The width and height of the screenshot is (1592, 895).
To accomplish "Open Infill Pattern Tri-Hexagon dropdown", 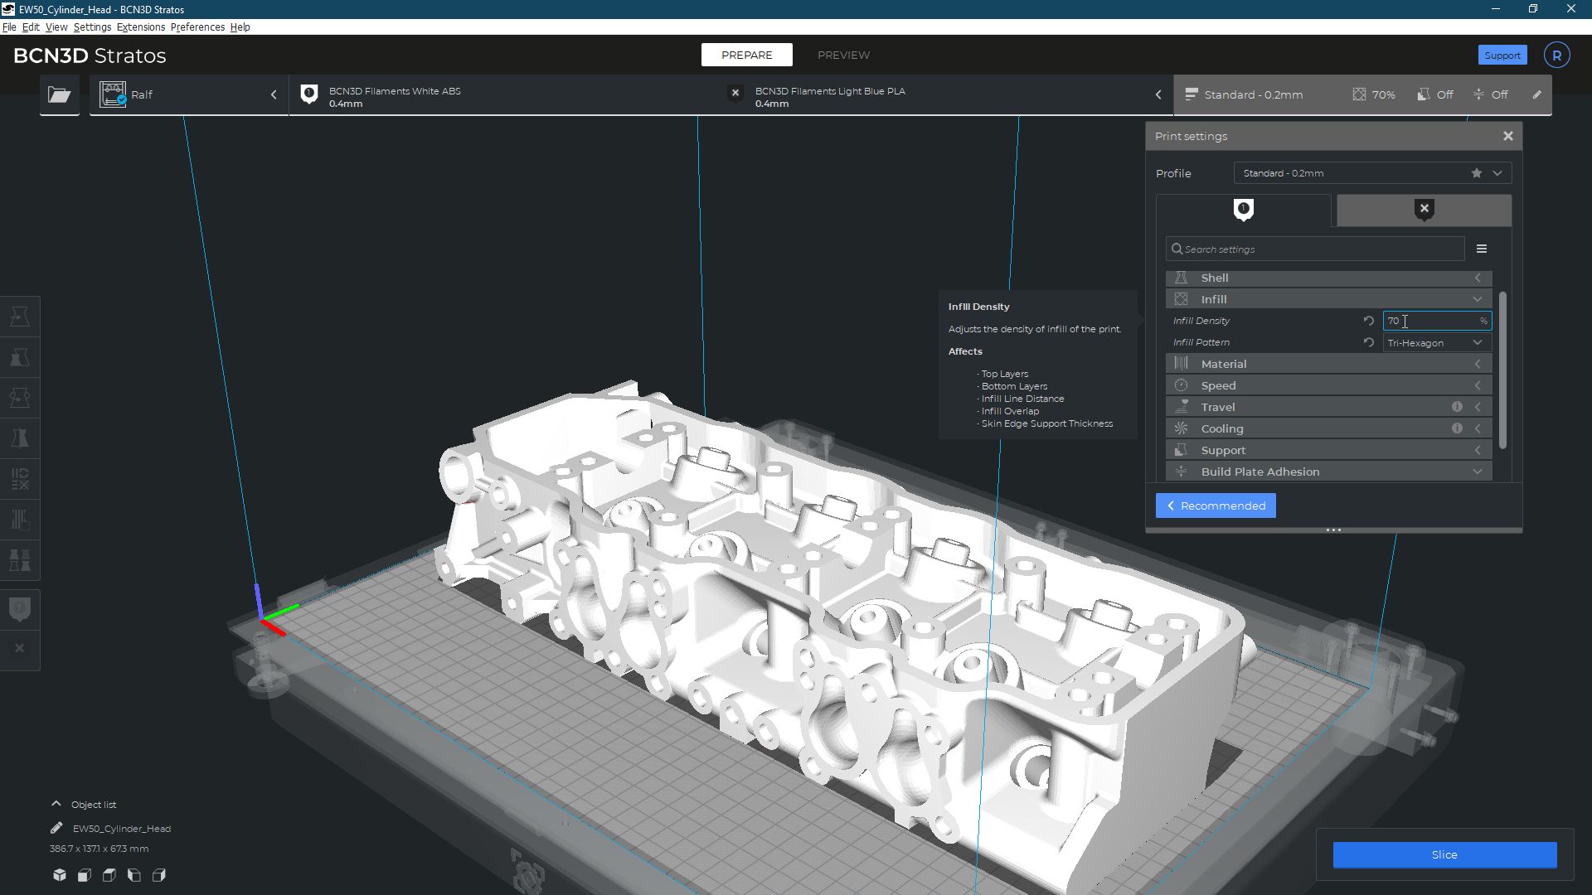I will 1437,342.
